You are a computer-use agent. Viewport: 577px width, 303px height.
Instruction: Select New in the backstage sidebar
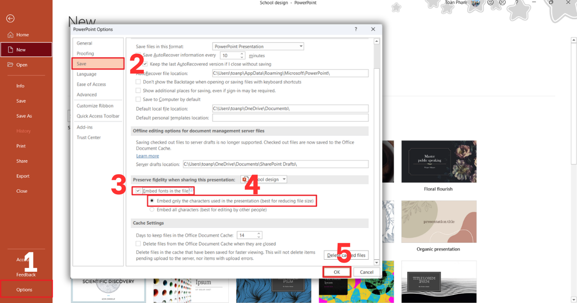(26, 50)
